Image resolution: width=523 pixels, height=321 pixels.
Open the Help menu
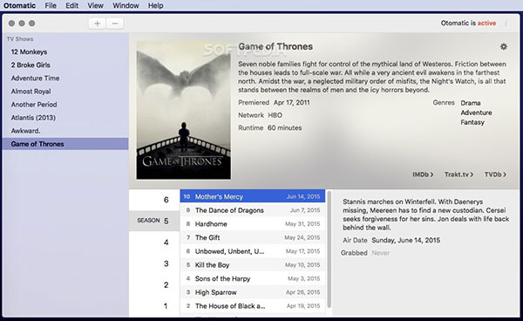(x=155, y=6)
